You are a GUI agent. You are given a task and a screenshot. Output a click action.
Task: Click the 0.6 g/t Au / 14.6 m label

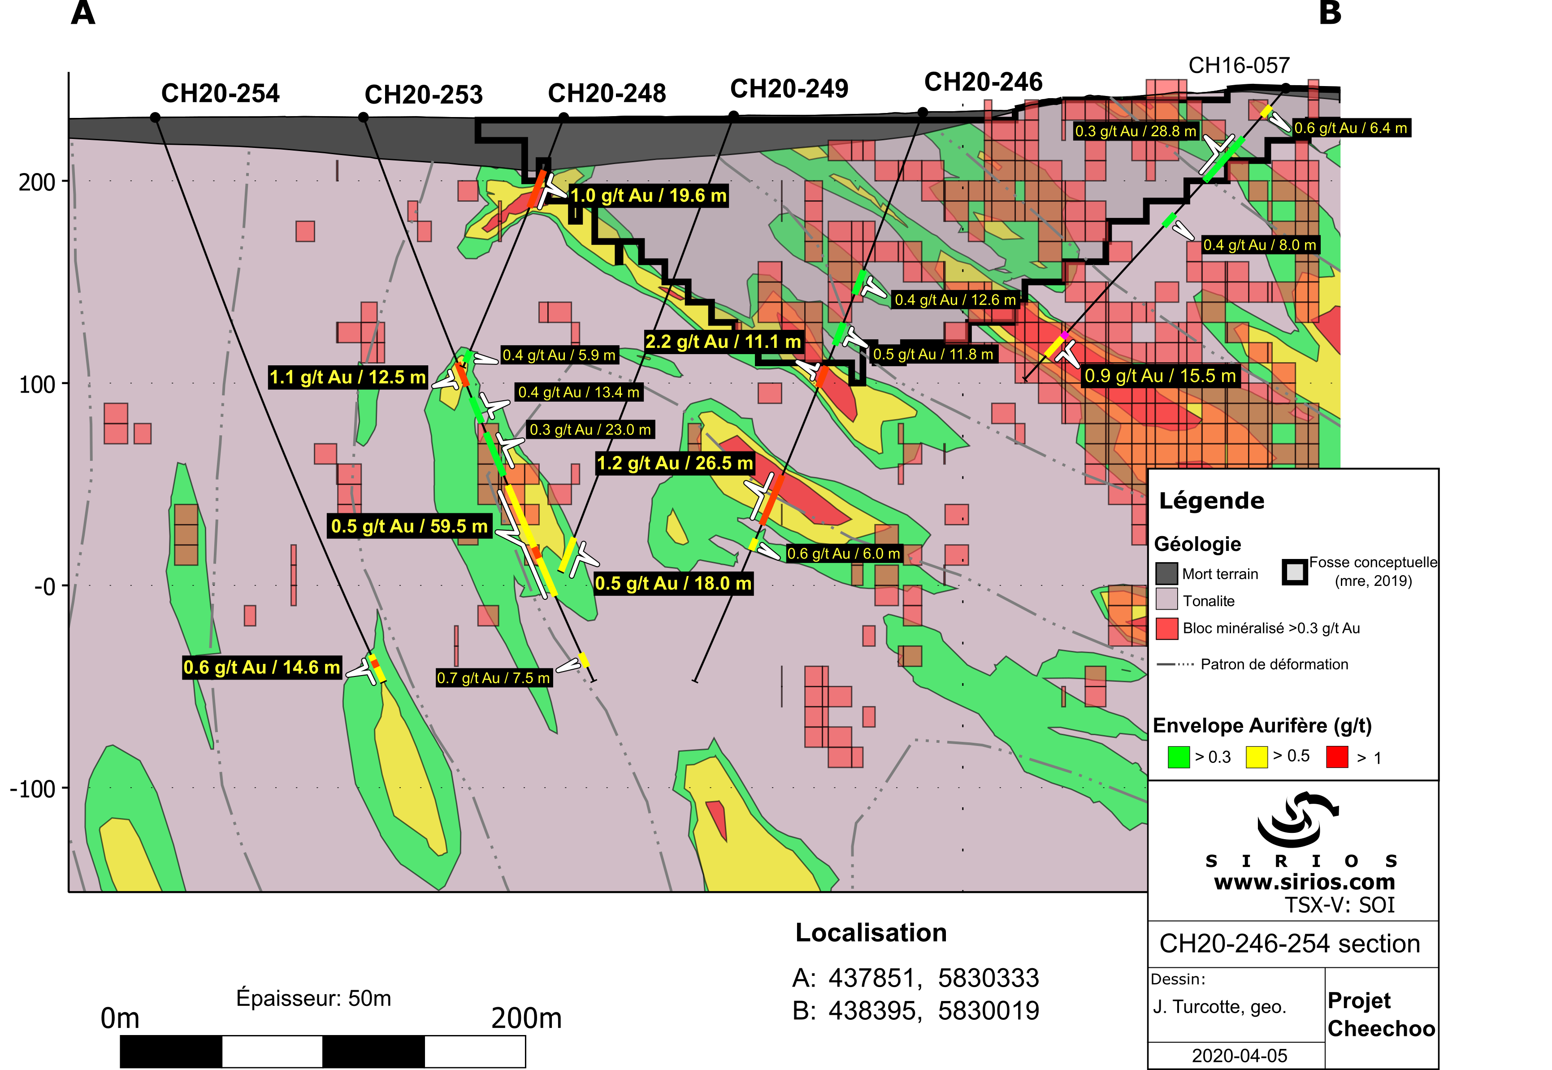(x=261, y=668)
